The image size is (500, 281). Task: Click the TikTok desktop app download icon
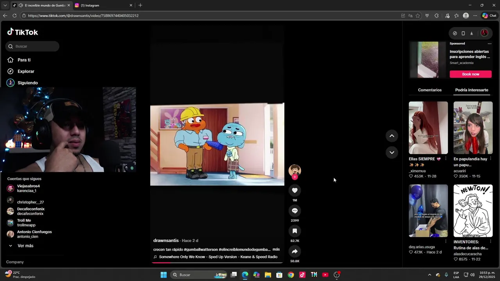click(x=471, y=33)
